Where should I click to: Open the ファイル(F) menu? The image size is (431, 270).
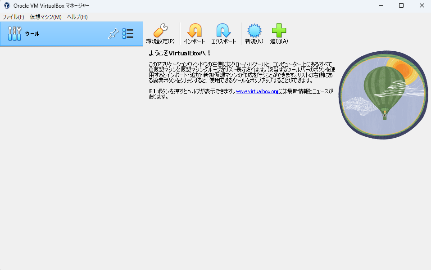tap(14, 17)
